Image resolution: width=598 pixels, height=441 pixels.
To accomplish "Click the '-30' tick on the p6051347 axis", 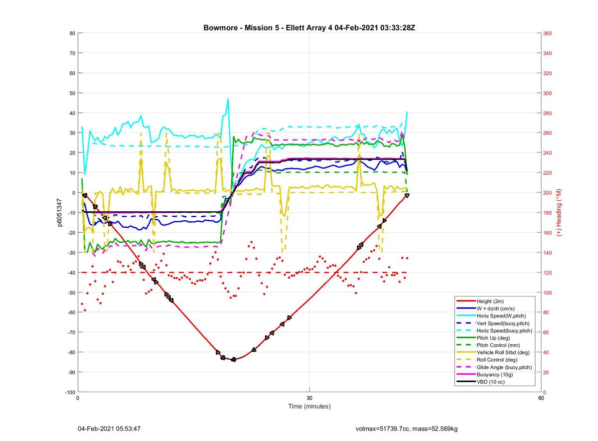I will click(71, 253).
